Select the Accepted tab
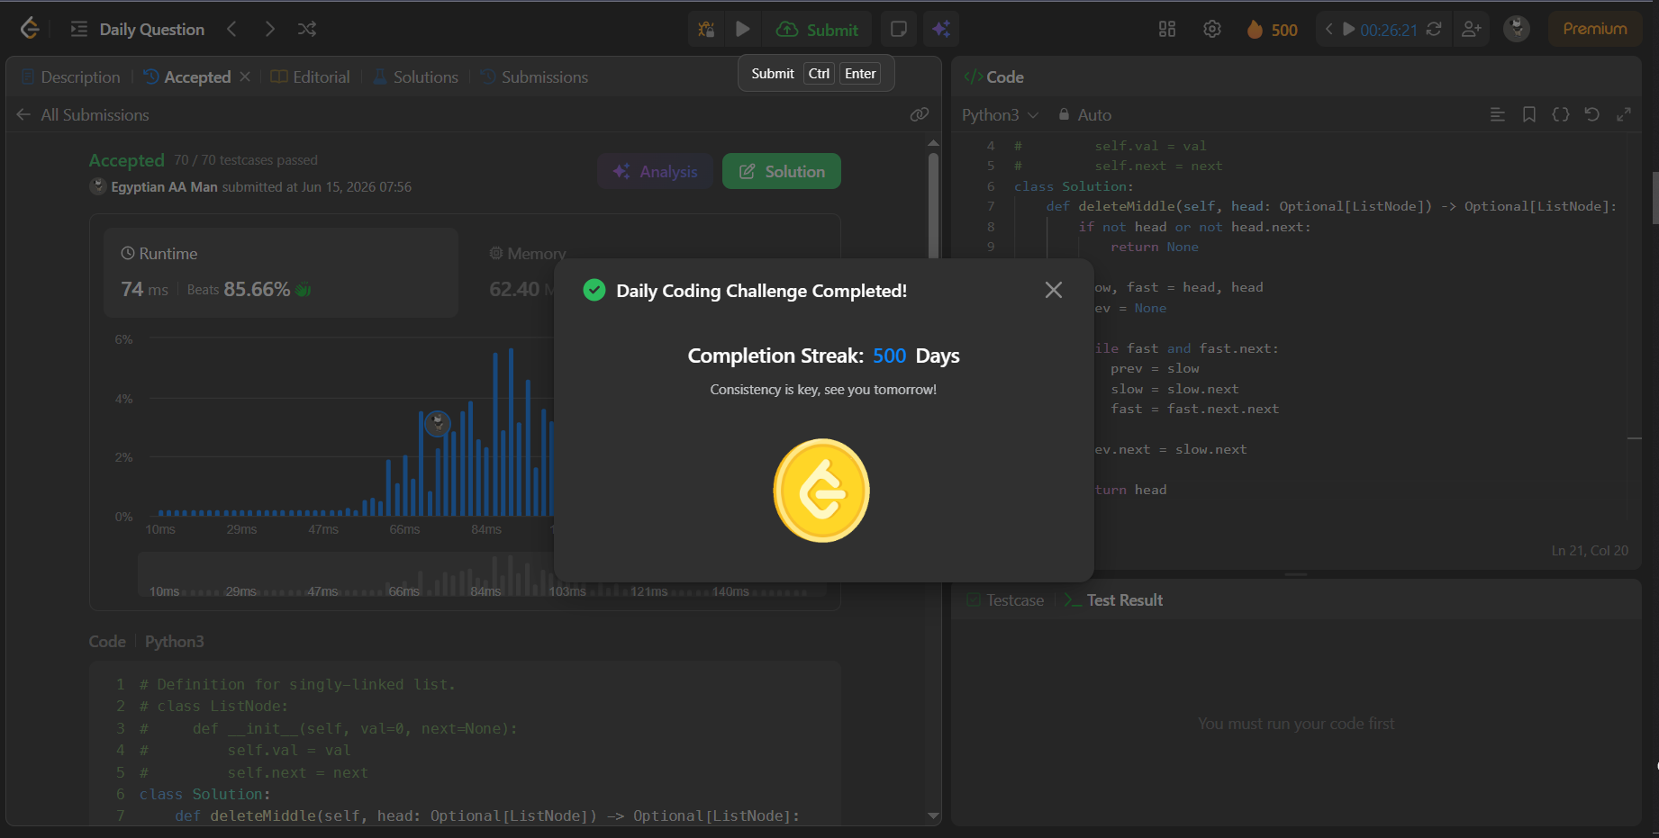The height and width of the screenshot is (838, 1659). click(x=187, y=77)
